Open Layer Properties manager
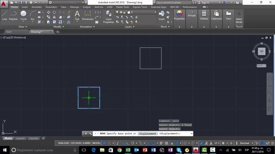Image resolution: width=275 pixels, height=154 pixels. (109, 17)
